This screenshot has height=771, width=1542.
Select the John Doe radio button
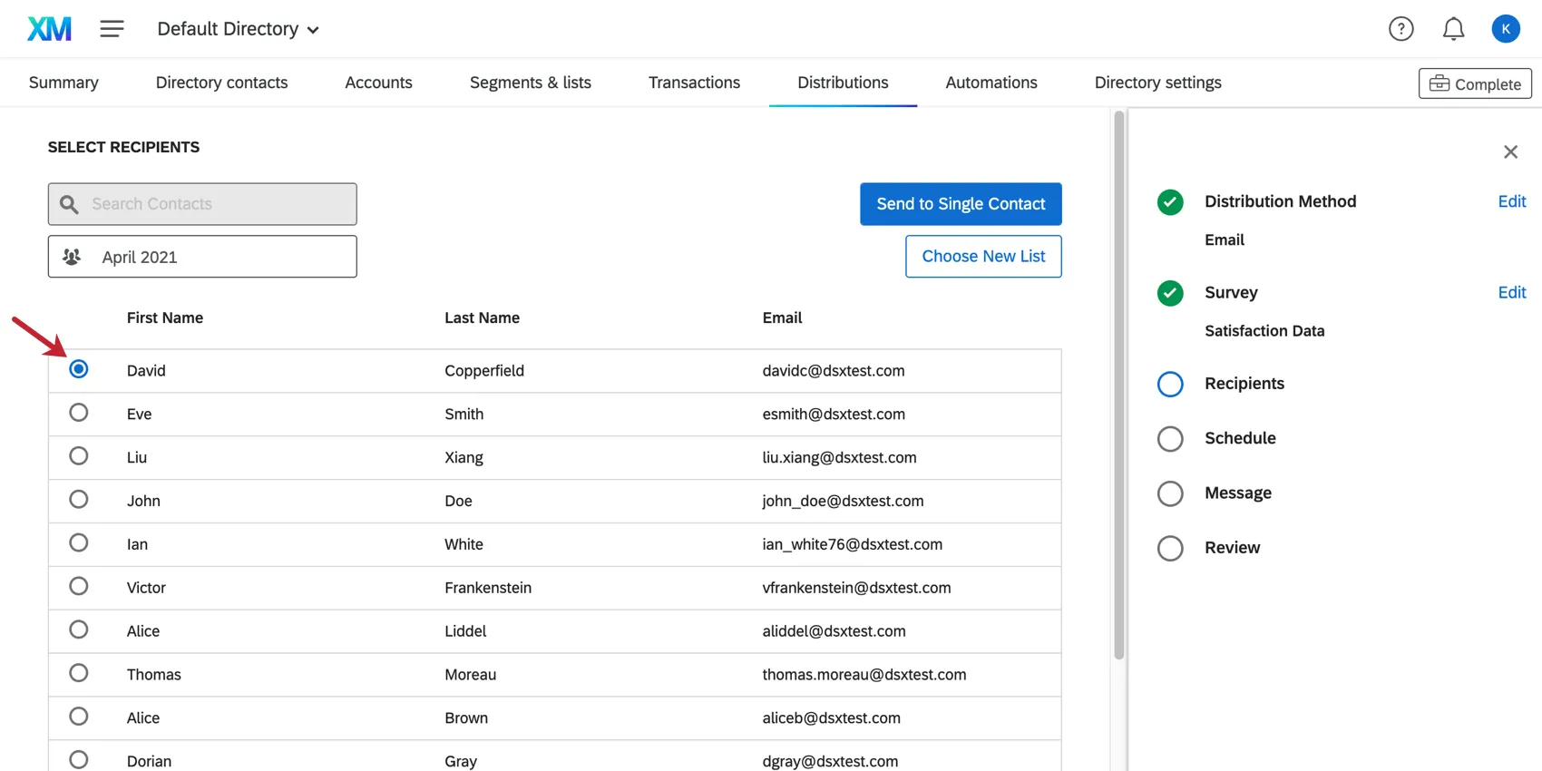click(x=79, y=500)
